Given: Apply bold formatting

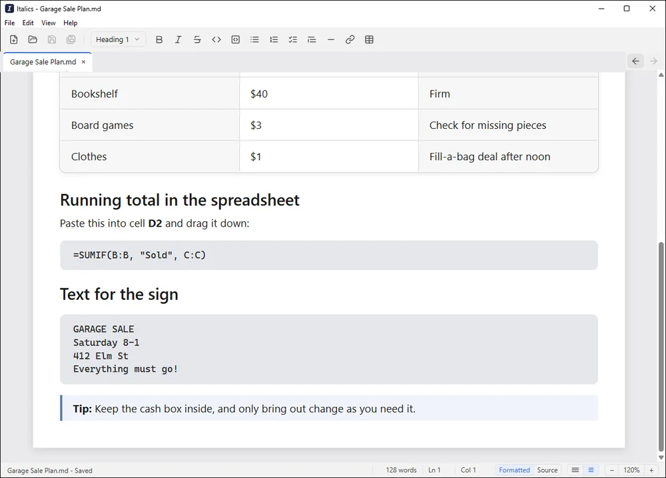Looking at the screenshot, I should pos(159,39).
